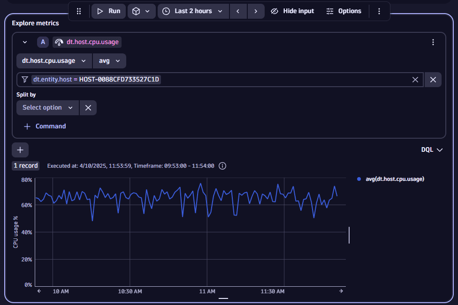The image size is (458, 305).
Task: Click the 10:30 AM axis label
Action: [x=130, y=291]
